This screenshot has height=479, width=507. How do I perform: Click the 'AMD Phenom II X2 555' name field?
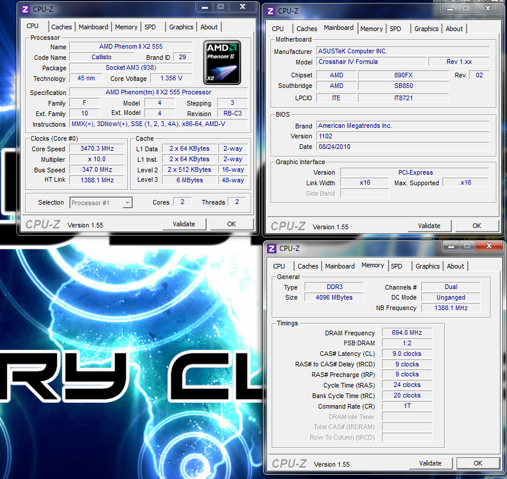point(131,46)
